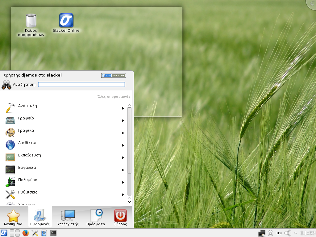316x237 pixels.
Task: Click the volume speaker tray icon
Action: [287, 233]
